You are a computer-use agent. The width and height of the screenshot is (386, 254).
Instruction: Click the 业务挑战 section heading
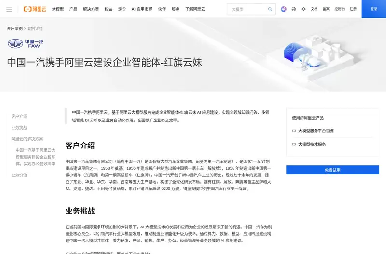coord(80,211)
